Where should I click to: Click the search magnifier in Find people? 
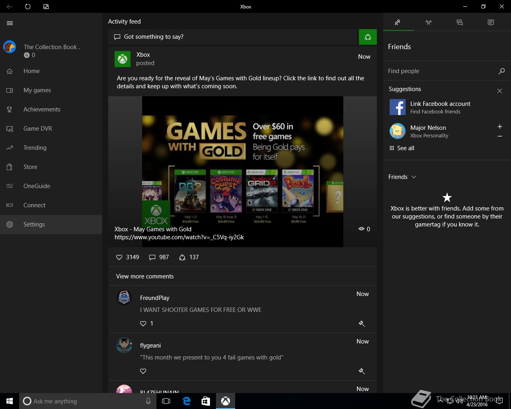(501, 71)
